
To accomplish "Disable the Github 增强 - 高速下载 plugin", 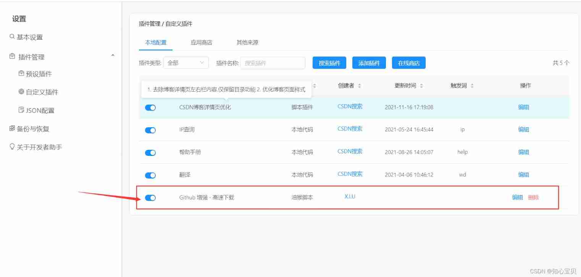I will (x=150, y=198).
